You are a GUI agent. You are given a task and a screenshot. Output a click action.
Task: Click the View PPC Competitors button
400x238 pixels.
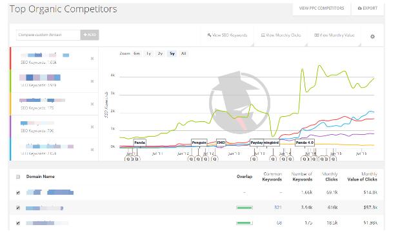(321, 8)
